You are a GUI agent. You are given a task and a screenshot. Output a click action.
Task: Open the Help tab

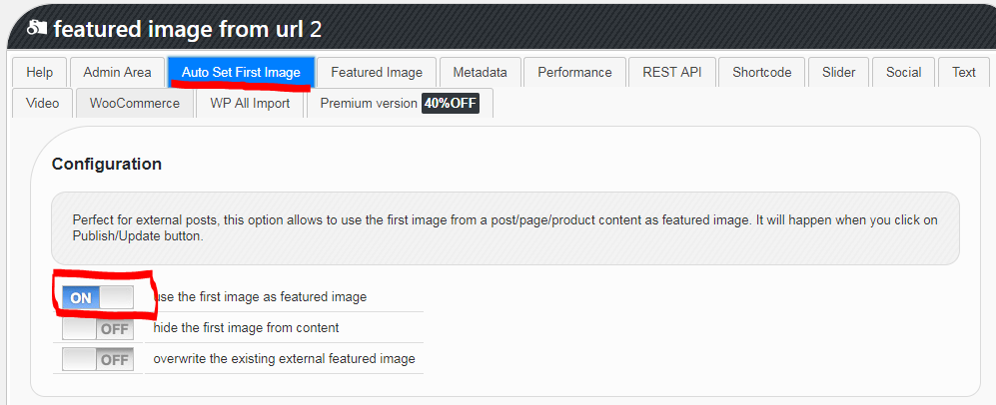[39, 72]
